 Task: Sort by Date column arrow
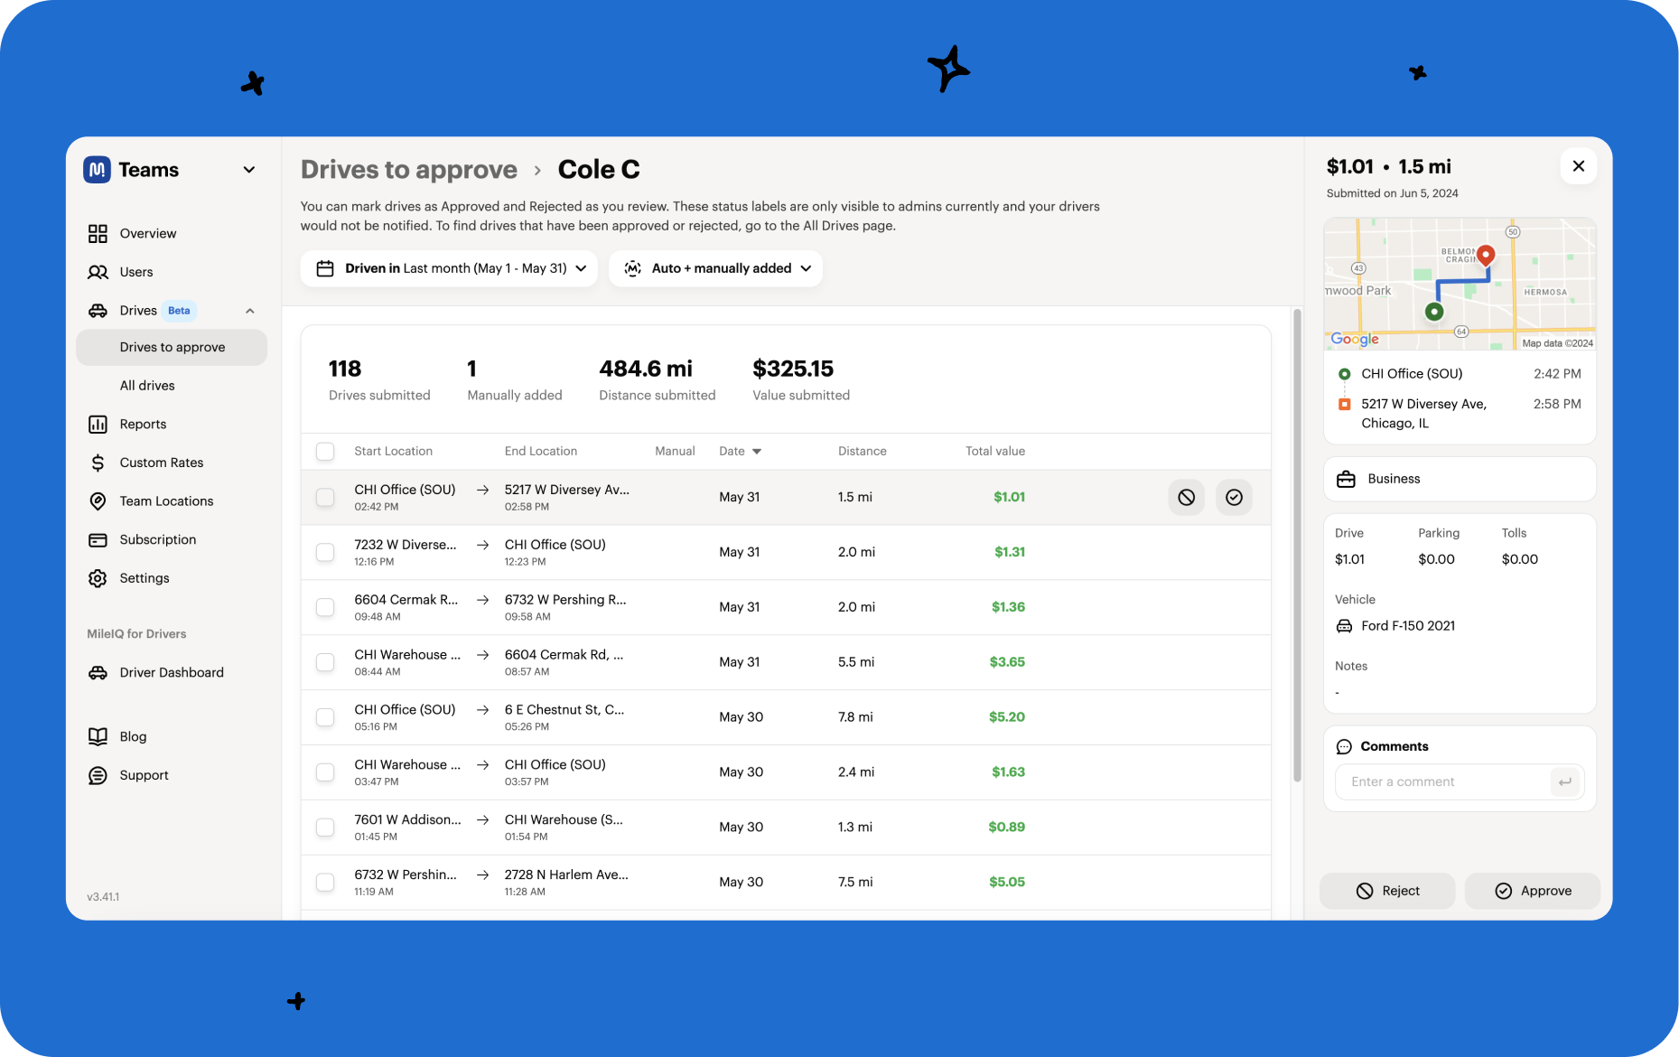point(757,452)
